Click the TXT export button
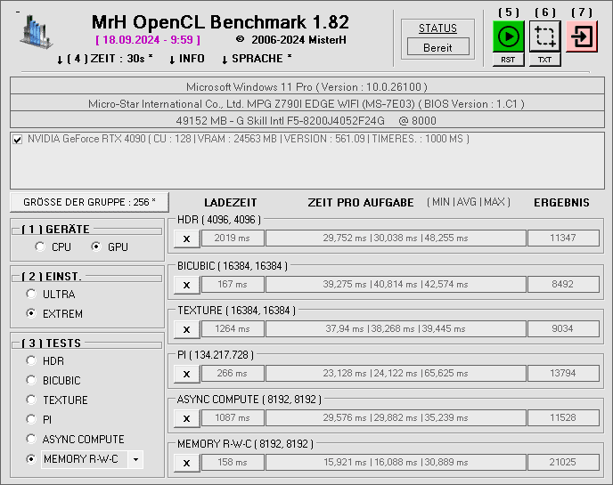Viewport: 613px width, 485px height. point(545,60)
